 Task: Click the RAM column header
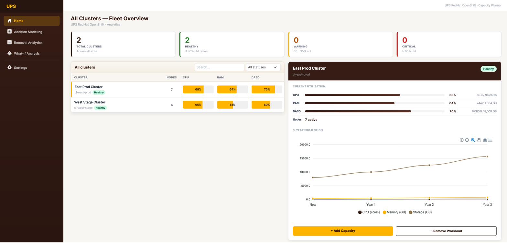pyautogui.click(x=220, y=77)
